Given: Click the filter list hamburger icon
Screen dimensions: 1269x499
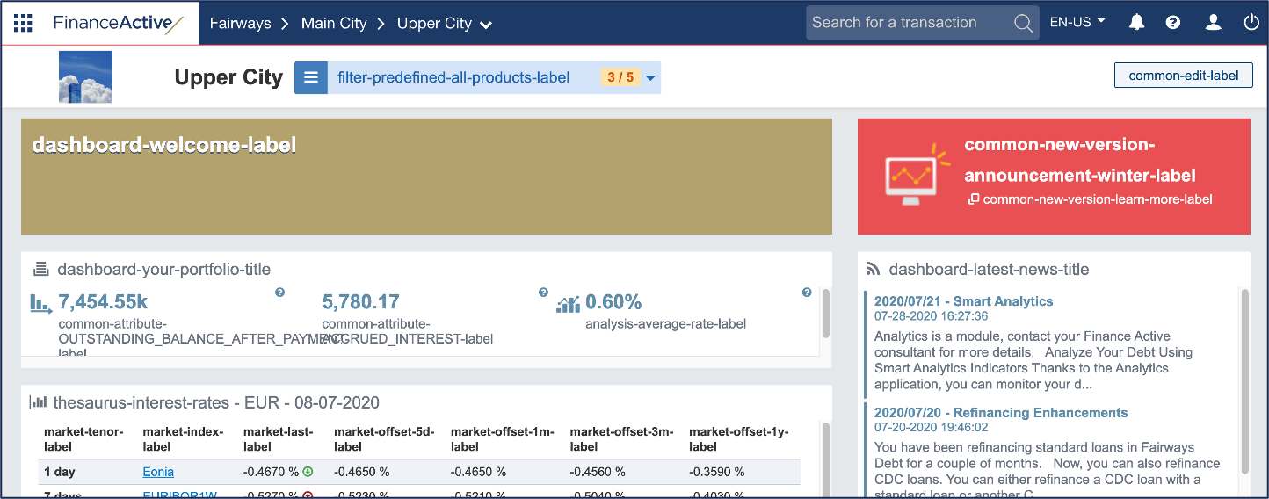Looking at the screenshot, I should coord(310,77).
